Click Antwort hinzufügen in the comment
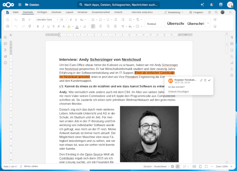 [x=179, y=92]
